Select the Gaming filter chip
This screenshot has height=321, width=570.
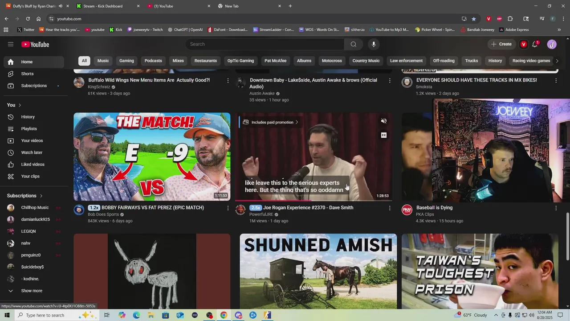126,61
